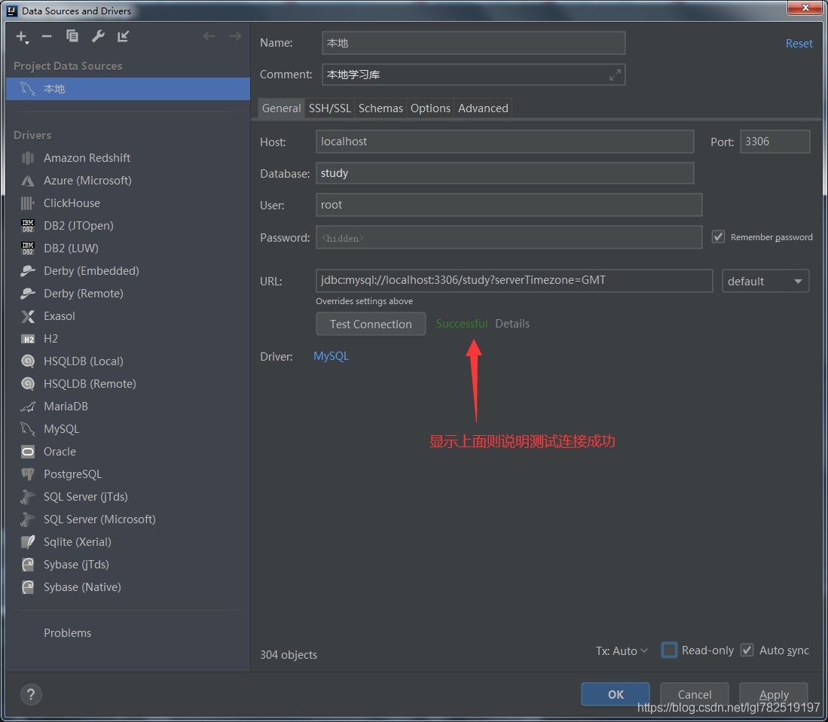This screenshot has height=722, width=828.
Task: Select the 本地 project data source
Action: click(128, 89)
